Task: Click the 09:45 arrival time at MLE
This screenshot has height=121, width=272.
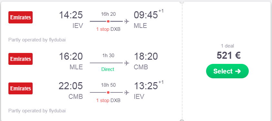Action: pos(146,15)
